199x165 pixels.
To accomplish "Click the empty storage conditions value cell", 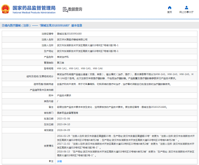I will (x=126, y=90).
